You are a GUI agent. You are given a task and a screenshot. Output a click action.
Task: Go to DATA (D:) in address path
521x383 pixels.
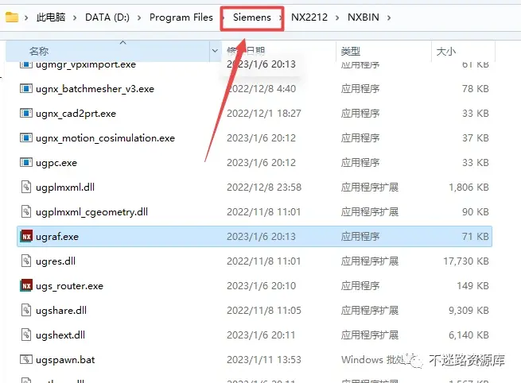[x=107, y=17]
